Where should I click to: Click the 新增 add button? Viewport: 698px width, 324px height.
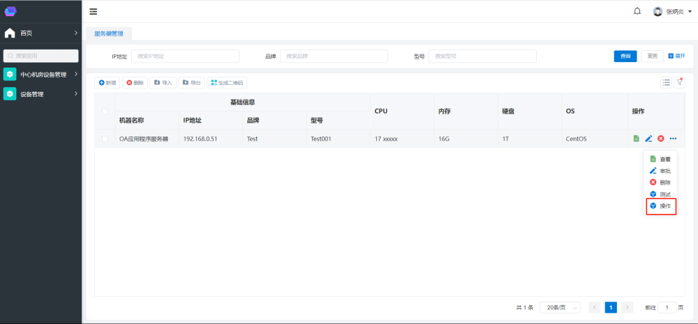pyautogui.click(x=107, y=82)
